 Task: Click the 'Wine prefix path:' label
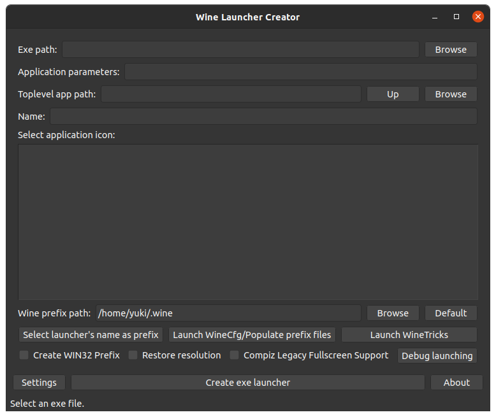point(54,313)
